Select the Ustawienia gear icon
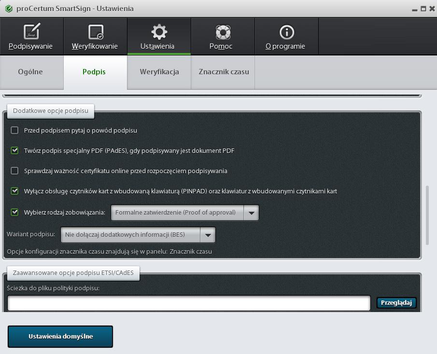The height and width of the screenshot is (354, 437). point(159,32)
